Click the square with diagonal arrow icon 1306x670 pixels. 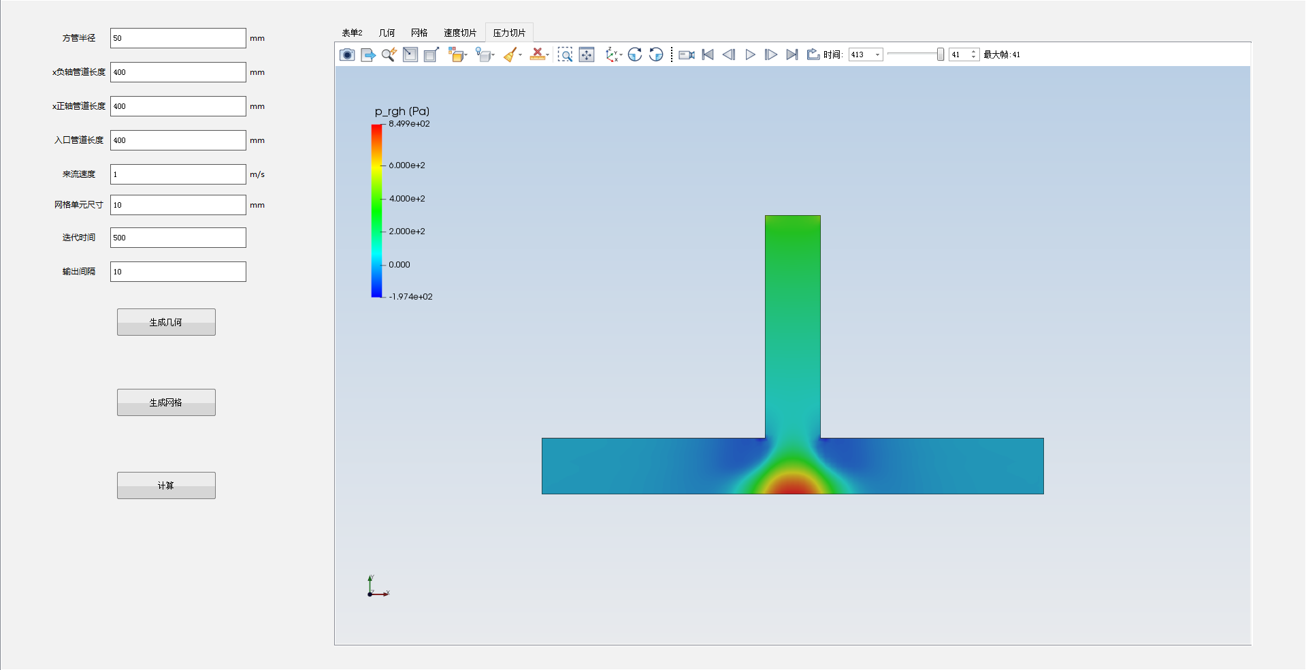(x=410, y=54)
